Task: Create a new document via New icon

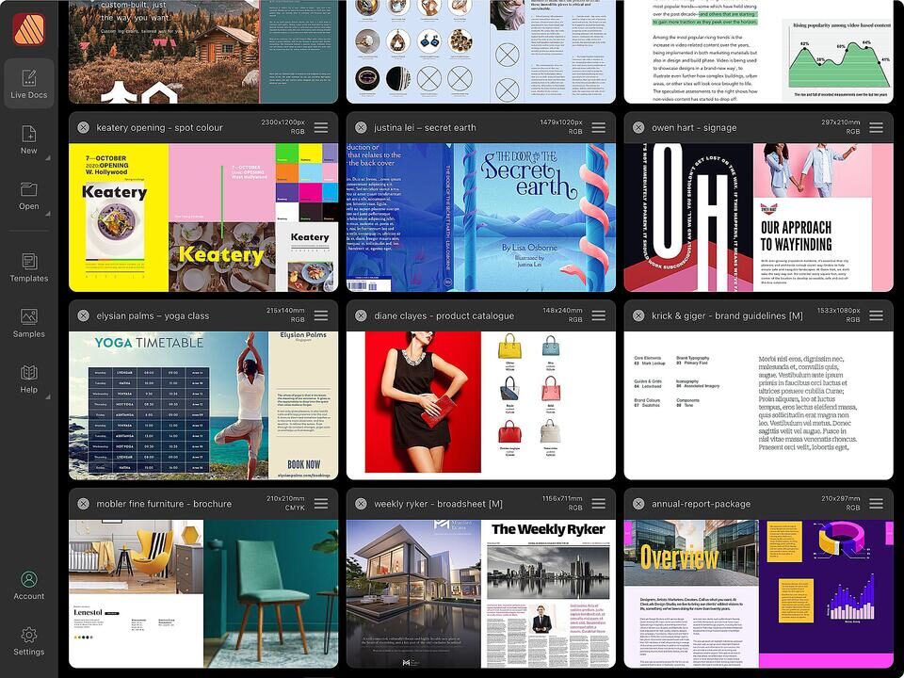Action: [29, 137]
